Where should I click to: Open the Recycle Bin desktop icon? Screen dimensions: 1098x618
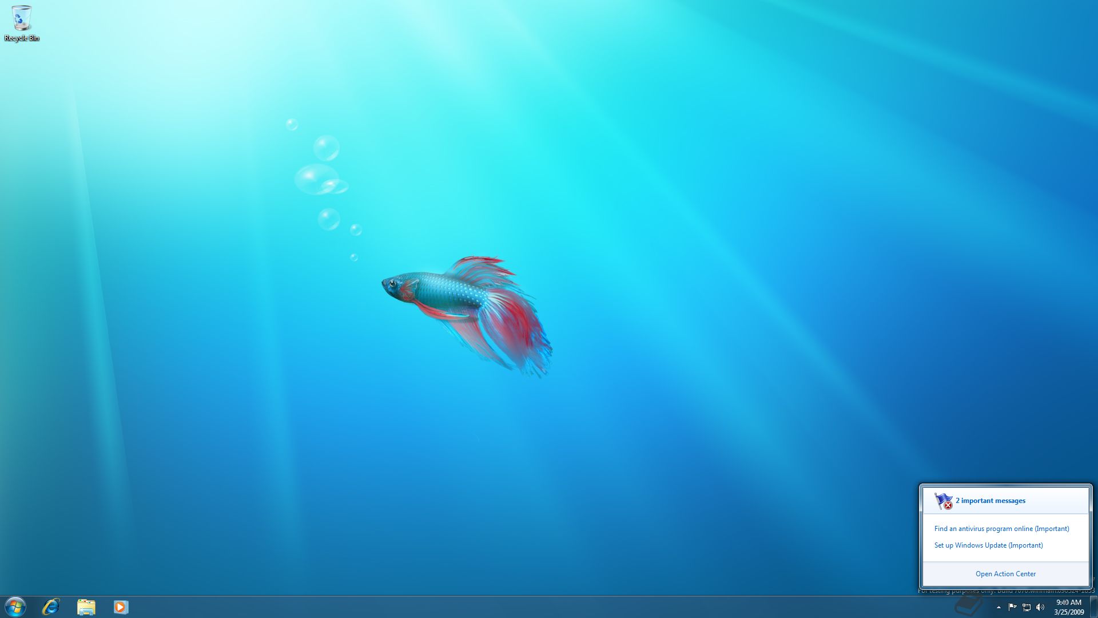22,23
